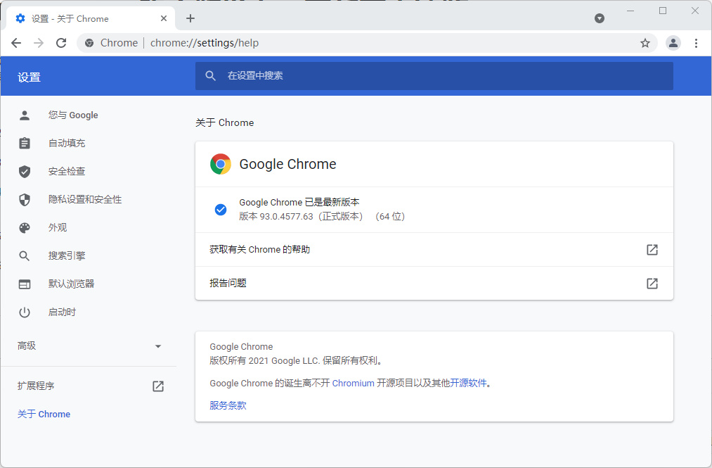Screen dimensions: 712x468
Task: Open a new browser tab
Action: pyautogui.click(x=190, y=18)
